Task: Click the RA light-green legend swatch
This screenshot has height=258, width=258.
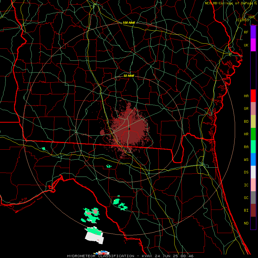Action: (x=253, y=147)
